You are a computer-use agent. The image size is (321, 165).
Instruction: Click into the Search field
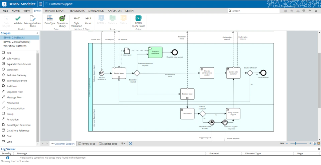pos(254,11)
